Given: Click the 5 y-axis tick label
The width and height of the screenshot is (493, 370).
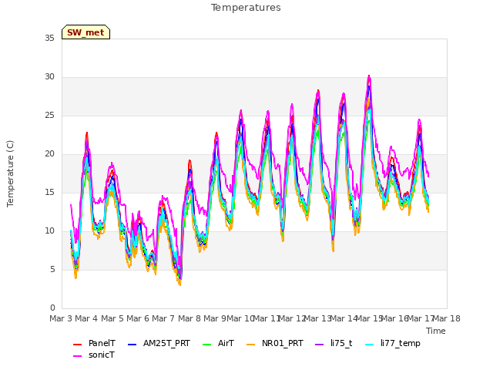Looking at the screenshot, I should [52, 270].
